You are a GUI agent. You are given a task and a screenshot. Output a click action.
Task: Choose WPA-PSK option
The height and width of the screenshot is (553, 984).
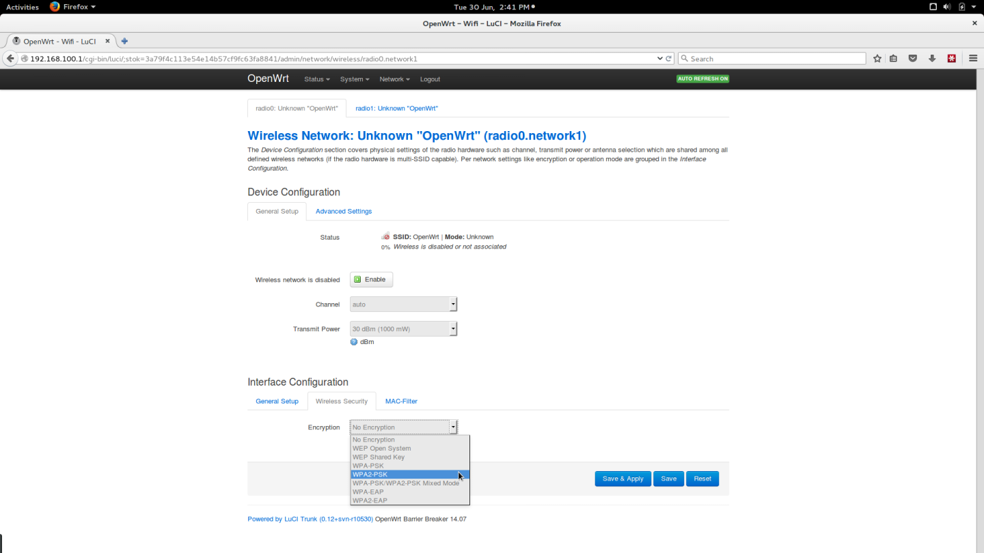tap(410, 466)
